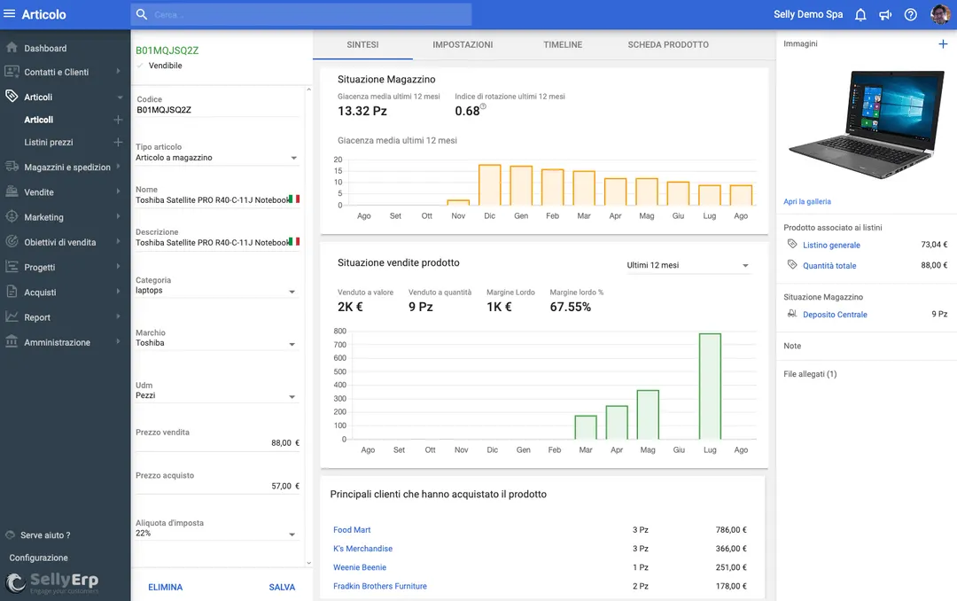
Task: Switch to the TIMELINE tab
Action: coord(563,44)
